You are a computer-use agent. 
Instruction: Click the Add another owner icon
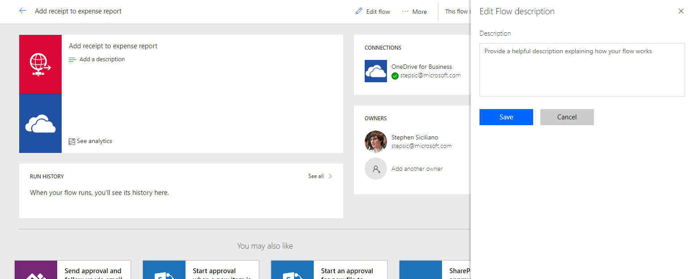pyautogui.click(x=376, y=169)
